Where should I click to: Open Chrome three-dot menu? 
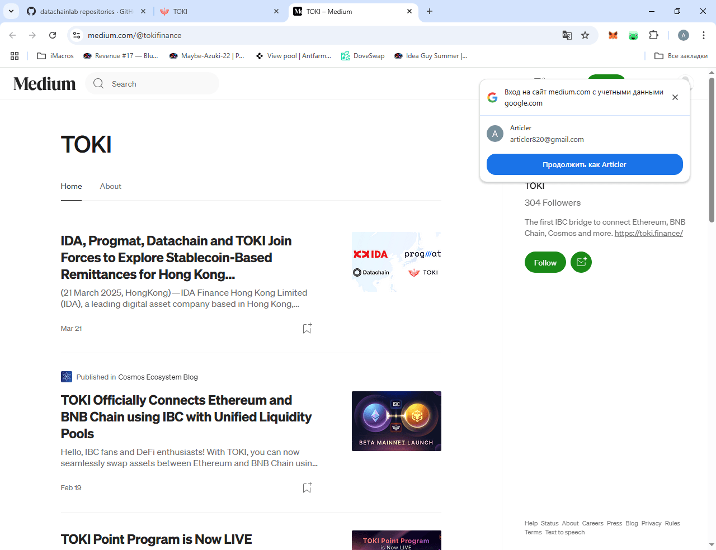point(704,35)
